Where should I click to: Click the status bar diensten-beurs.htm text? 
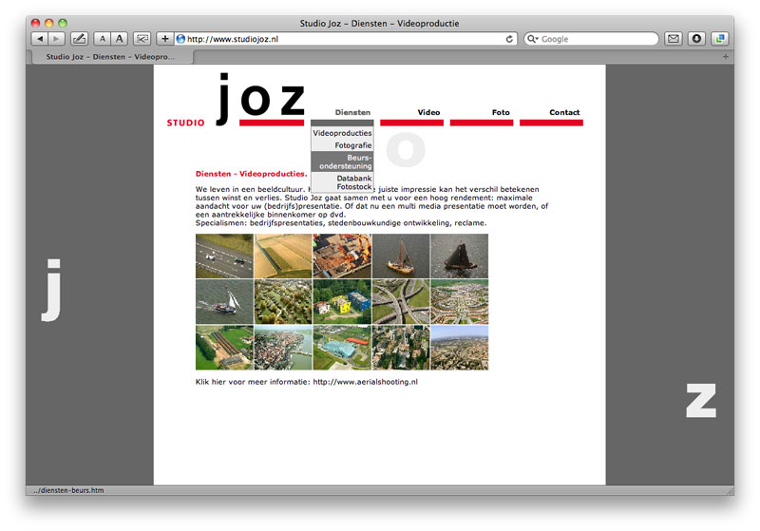click(68, 490)
